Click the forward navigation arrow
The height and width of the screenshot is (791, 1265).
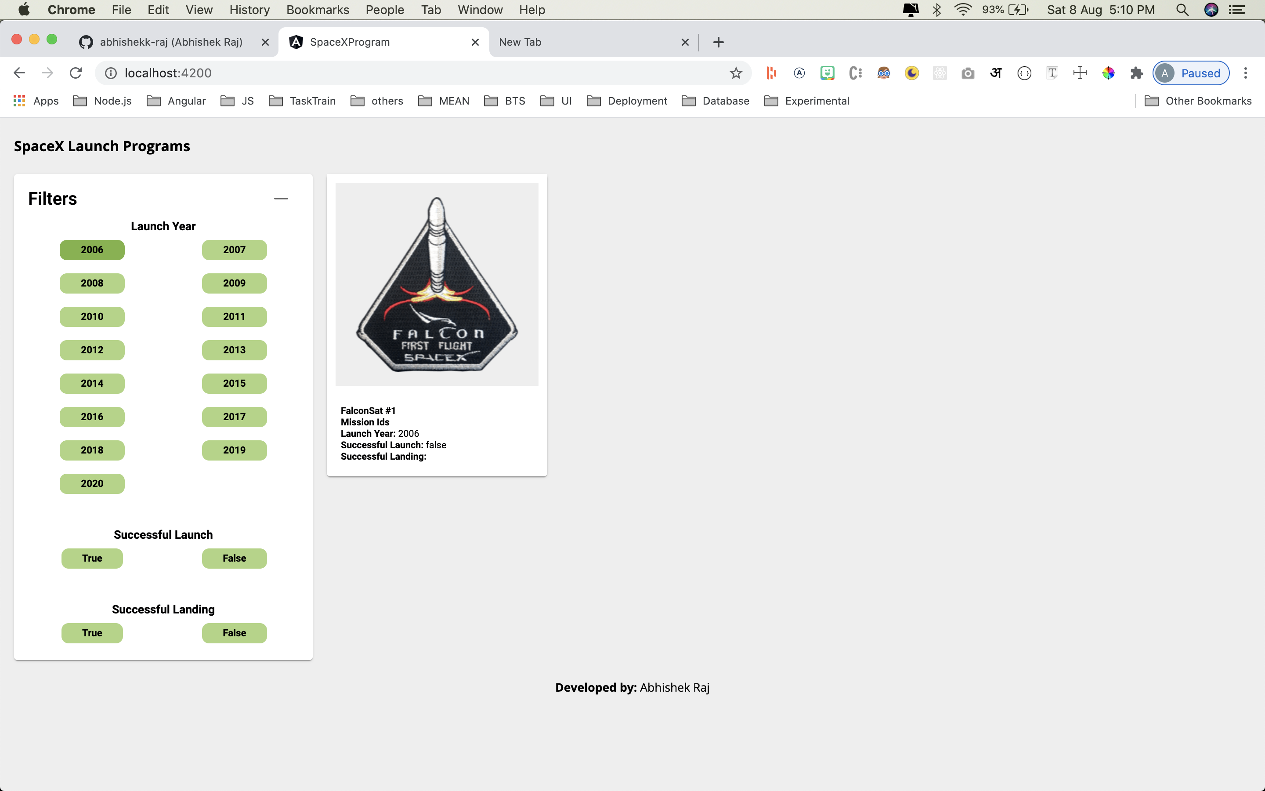[47, 73]
